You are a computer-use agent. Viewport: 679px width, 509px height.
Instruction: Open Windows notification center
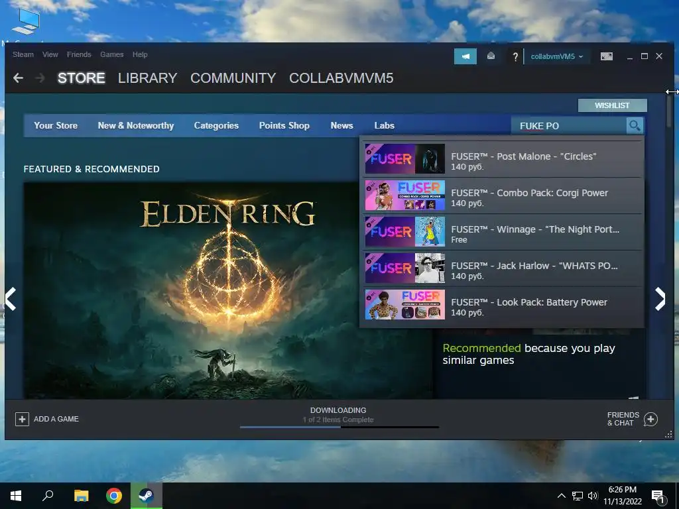[658, 496]
